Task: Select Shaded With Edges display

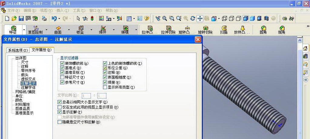Action: coord(245,18)
